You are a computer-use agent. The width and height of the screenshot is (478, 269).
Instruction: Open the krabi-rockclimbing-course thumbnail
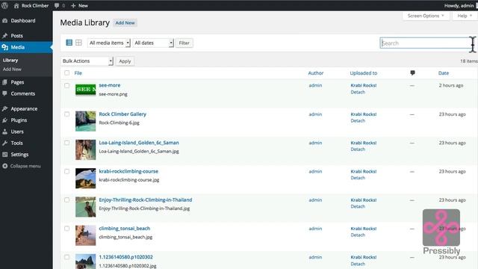click(86, 179)
